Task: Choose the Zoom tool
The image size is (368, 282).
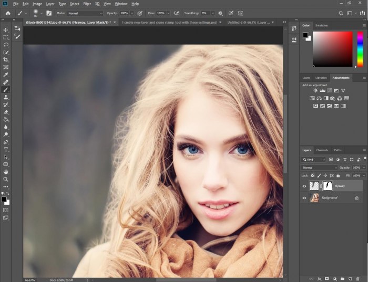Action: tap(6, 179)
